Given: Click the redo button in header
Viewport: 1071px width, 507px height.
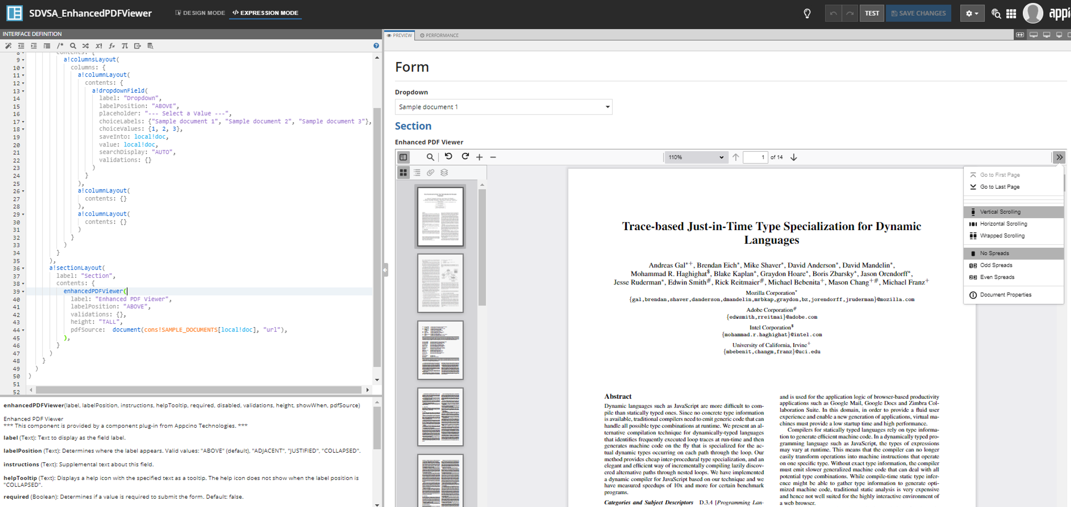Looking at the screenshot, I should 850,13.
